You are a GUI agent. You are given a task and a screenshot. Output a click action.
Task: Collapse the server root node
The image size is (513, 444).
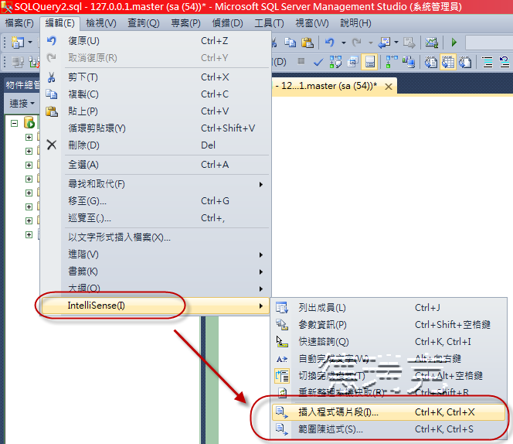[x=14, y=124]
